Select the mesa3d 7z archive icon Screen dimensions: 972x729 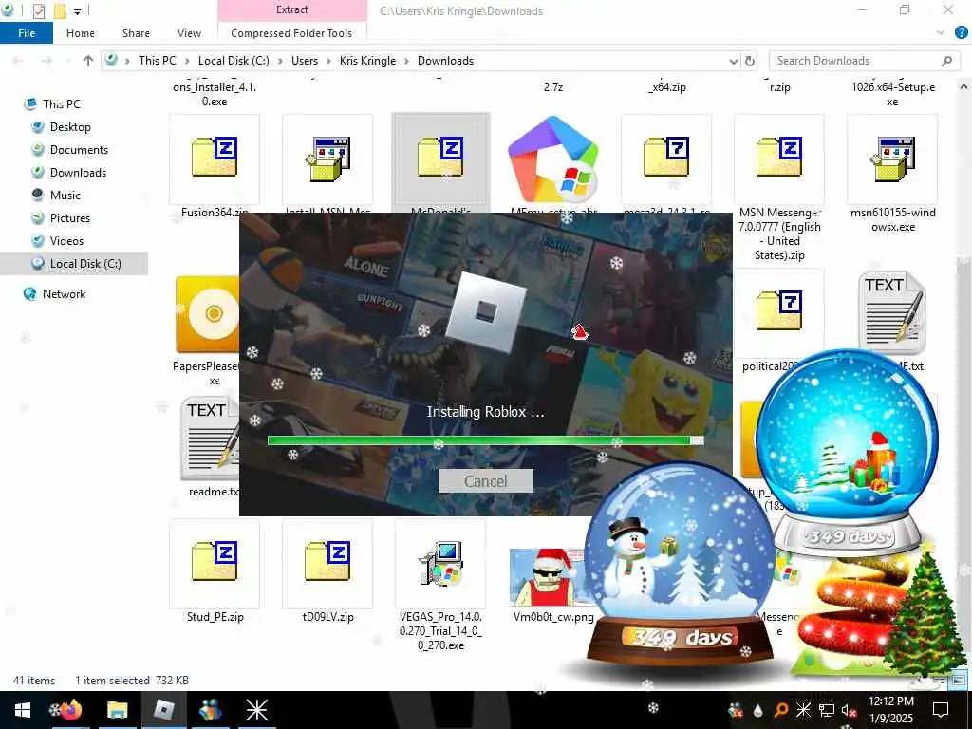tap(666, 158)
